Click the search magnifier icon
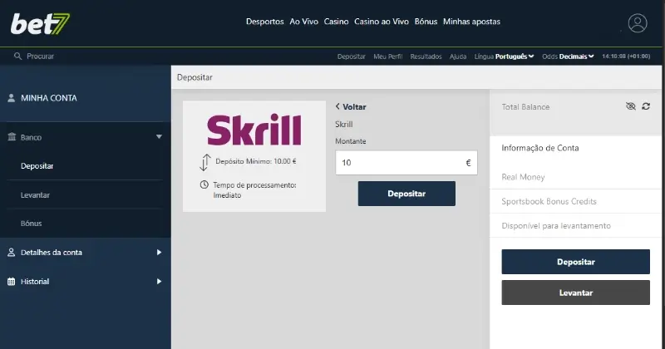The width and height of the screenshot is (665, 349). pos(17,57)
